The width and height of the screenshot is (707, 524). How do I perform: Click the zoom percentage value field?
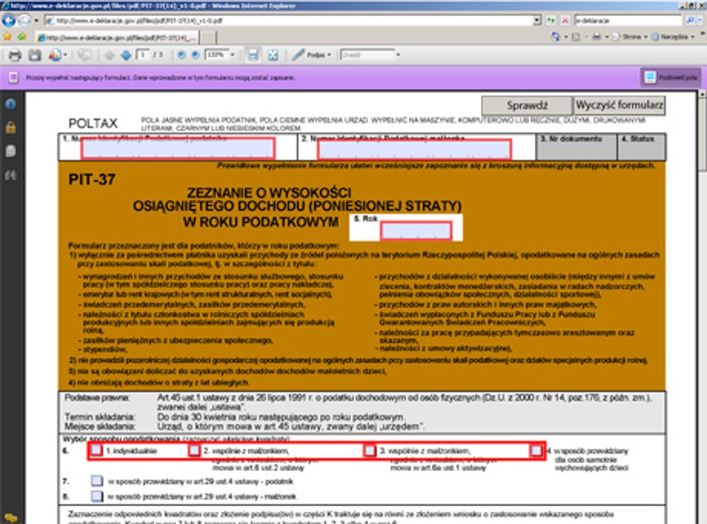pos(216,55)
